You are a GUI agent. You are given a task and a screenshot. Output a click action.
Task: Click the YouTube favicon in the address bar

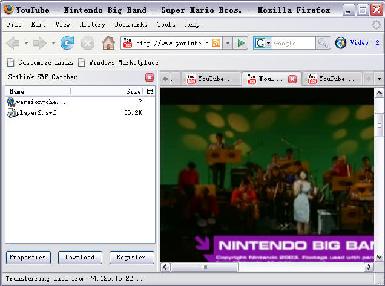128,43
